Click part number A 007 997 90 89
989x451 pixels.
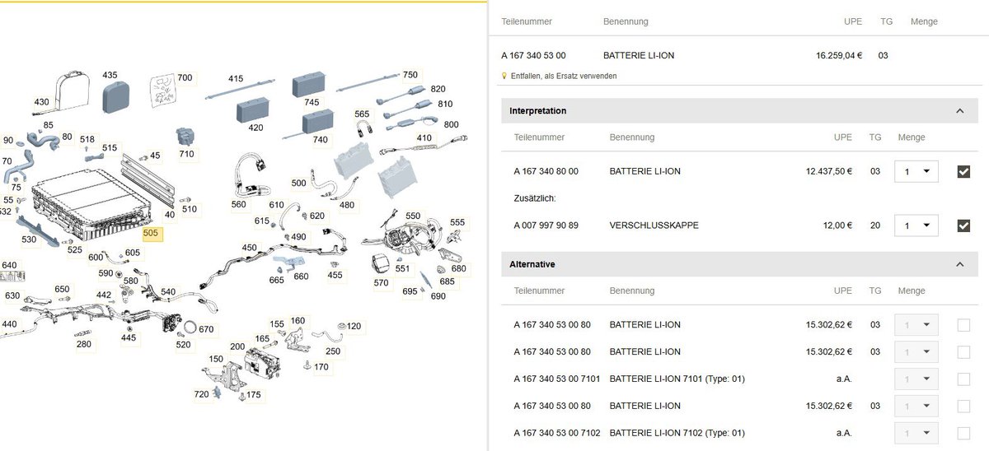coord(546,225)
